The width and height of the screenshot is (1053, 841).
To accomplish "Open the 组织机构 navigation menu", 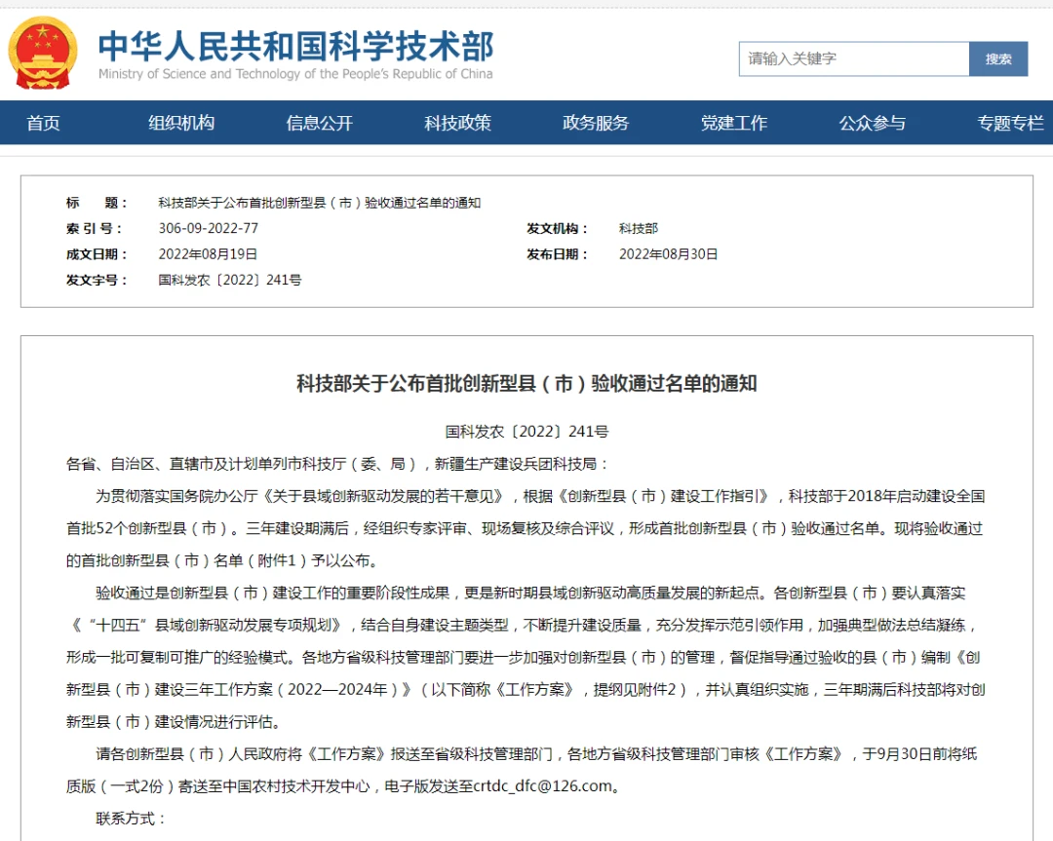I will (181, 123).
